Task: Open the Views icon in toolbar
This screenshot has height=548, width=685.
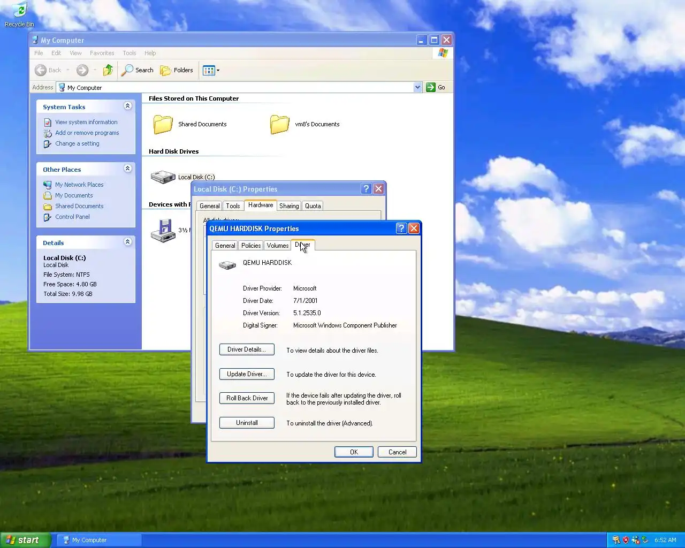Action: [209, 70]
